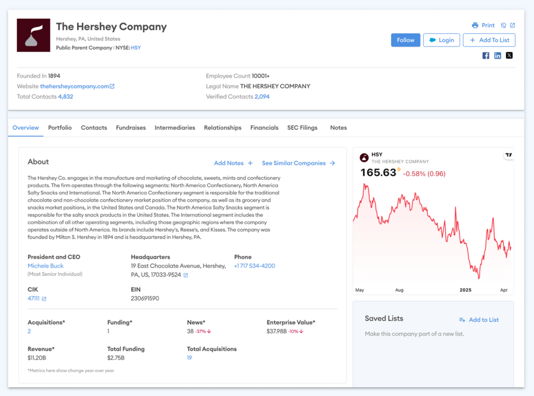This screenshot has height=396, width=534.
Task: Open the HSY NYSE ticker link
Action: 136,47
